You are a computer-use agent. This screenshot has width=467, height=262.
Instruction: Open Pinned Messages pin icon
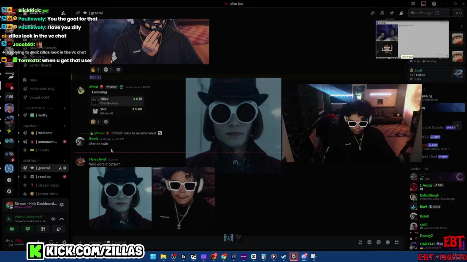[x=391, y=13]
